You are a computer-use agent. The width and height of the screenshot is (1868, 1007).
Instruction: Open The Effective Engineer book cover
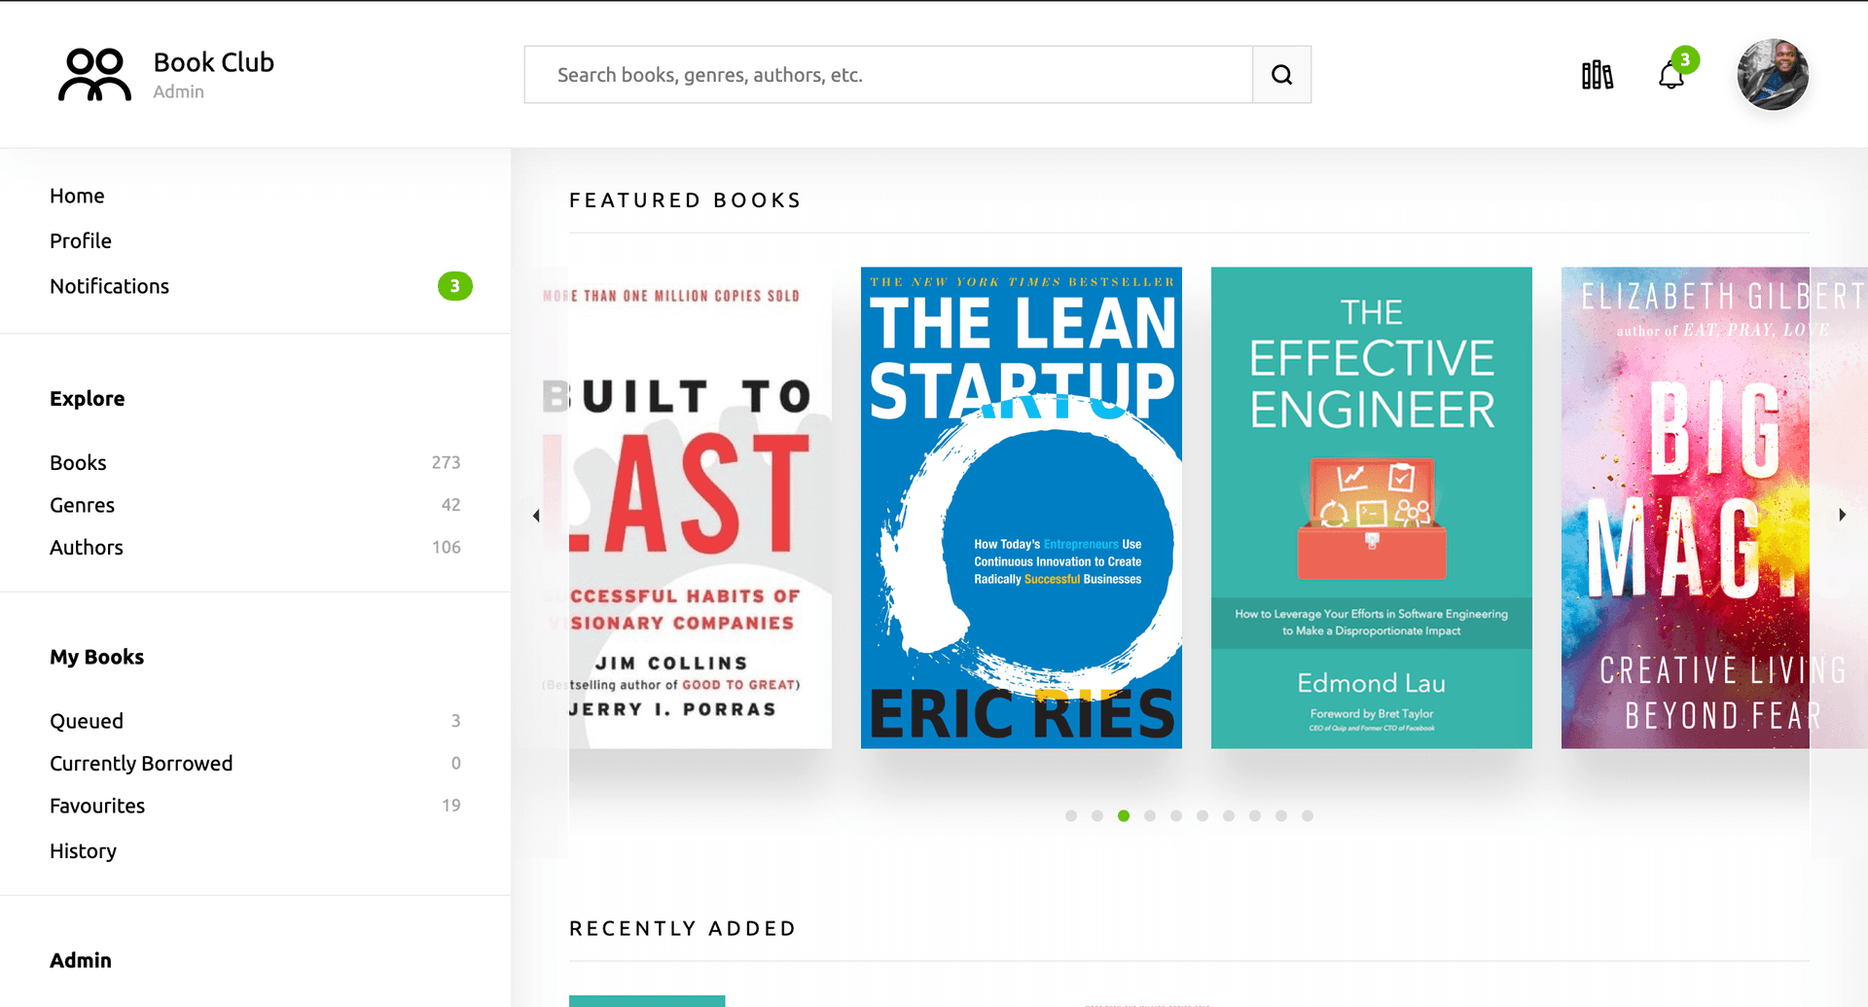1371,508
